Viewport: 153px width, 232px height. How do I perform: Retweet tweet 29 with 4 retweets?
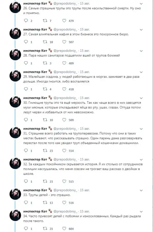point(44,89)
